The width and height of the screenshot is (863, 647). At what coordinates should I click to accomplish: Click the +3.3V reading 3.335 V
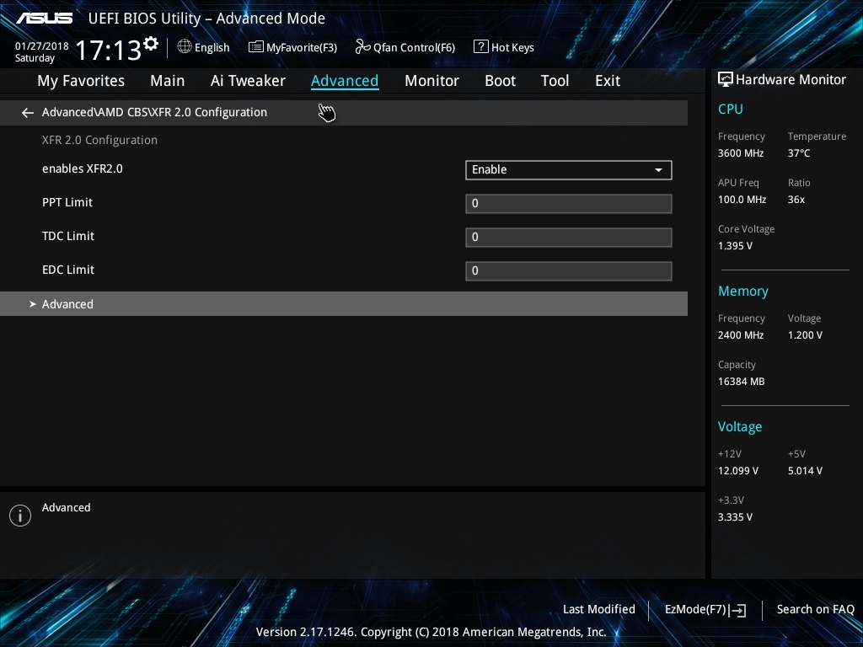coord(735,517)
